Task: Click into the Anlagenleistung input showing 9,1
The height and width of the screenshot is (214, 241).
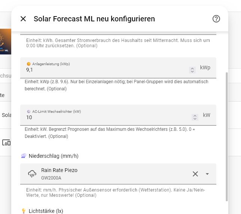Action: [x=107, y=70]
